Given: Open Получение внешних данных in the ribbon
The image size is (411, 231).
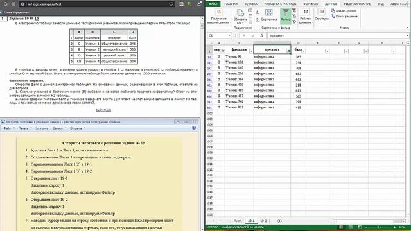Looking at the screenshot, I should pyautogui.click(x=219, y=17).
